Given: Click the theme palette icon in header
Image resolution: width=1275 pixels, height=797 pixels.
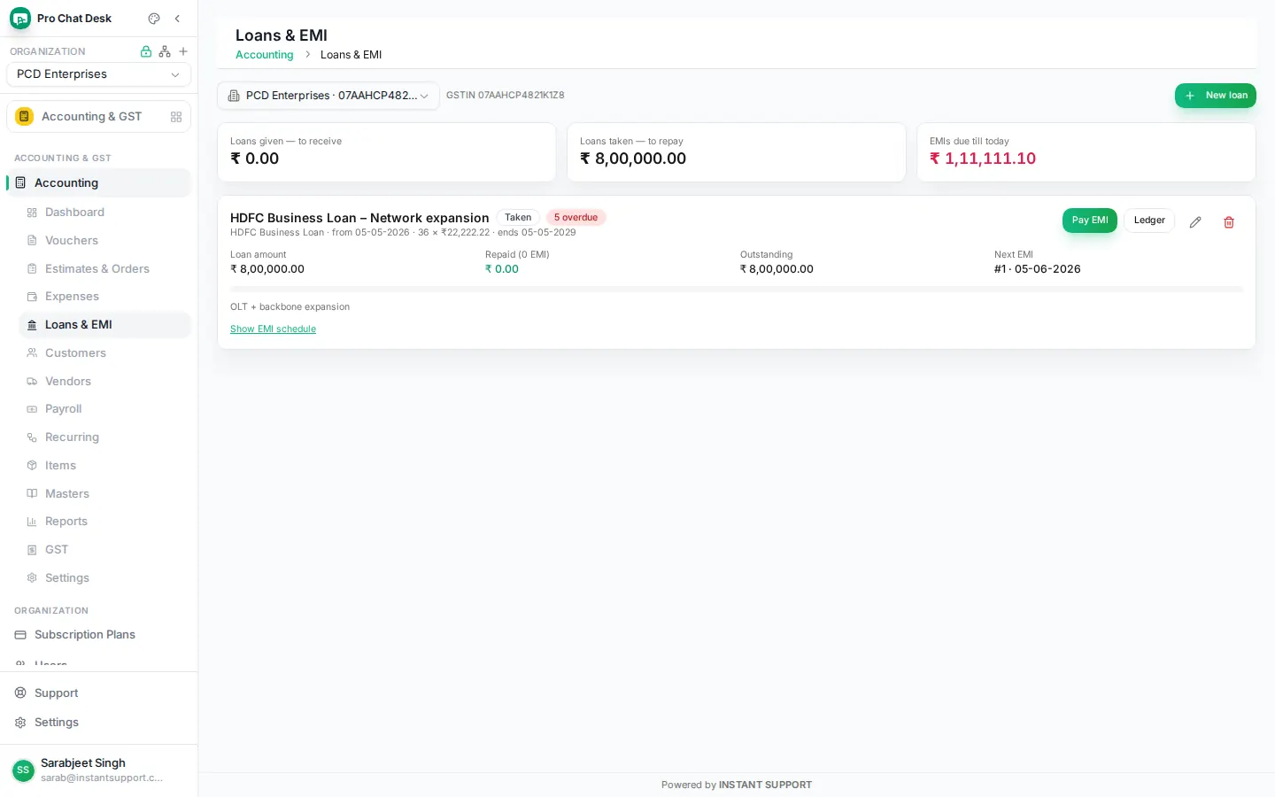Looking at the screenshot, I should (154, 19).
